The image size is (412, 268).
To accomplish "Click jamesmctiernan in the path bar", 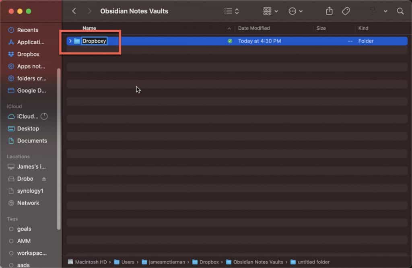I will [x=163, y=262].
